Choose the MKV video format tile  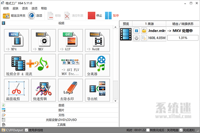tap(43, 40)
